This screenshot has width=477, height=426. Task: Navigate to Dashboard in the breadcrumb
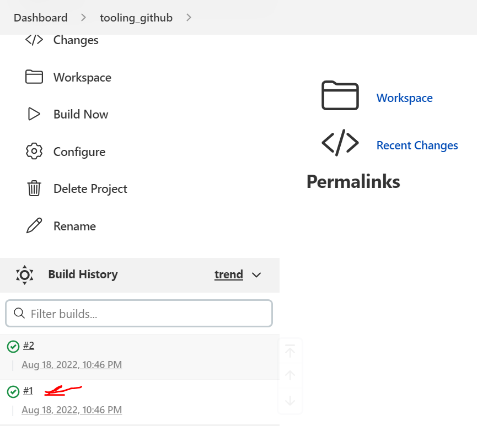pyautogui.click(x=40, y=17)
